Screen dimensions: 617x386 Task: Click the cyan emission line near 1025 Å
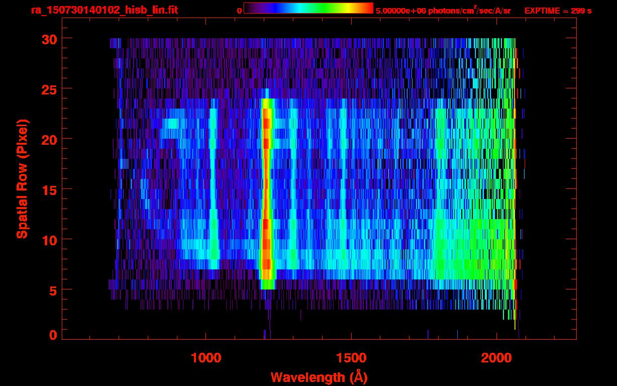click(x=213, y=184)
